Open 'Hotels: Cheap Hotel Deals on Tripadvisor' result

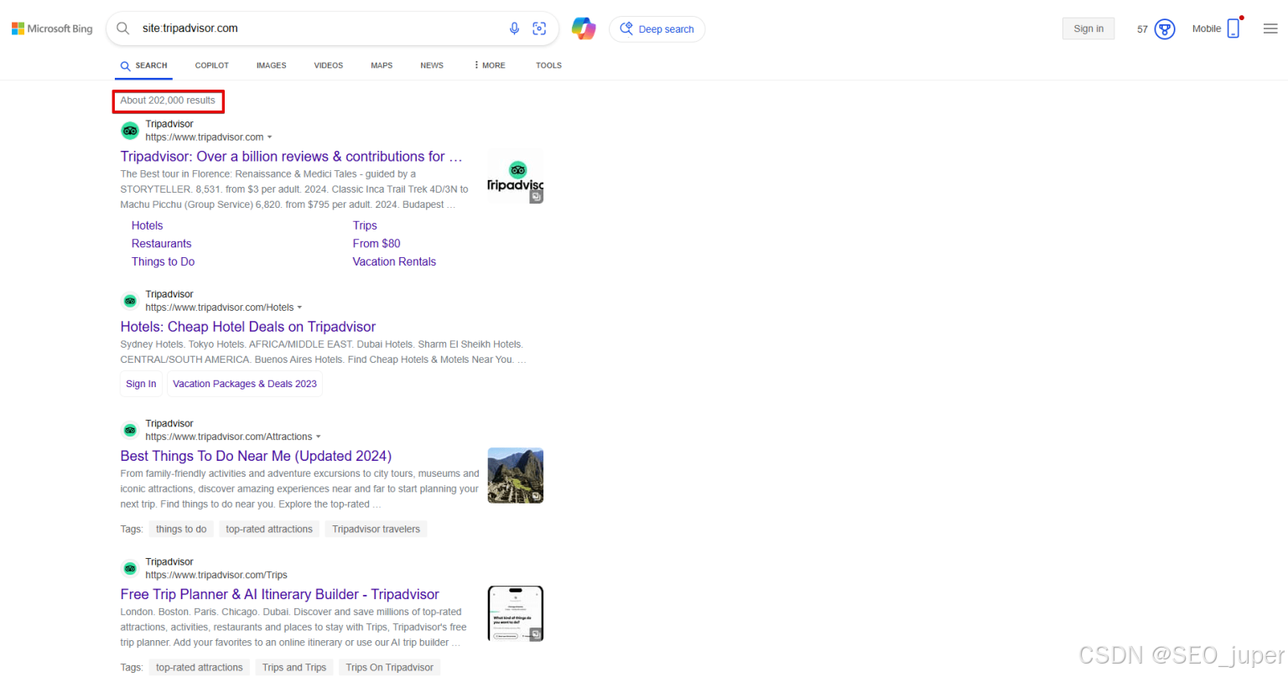(248, 327)
